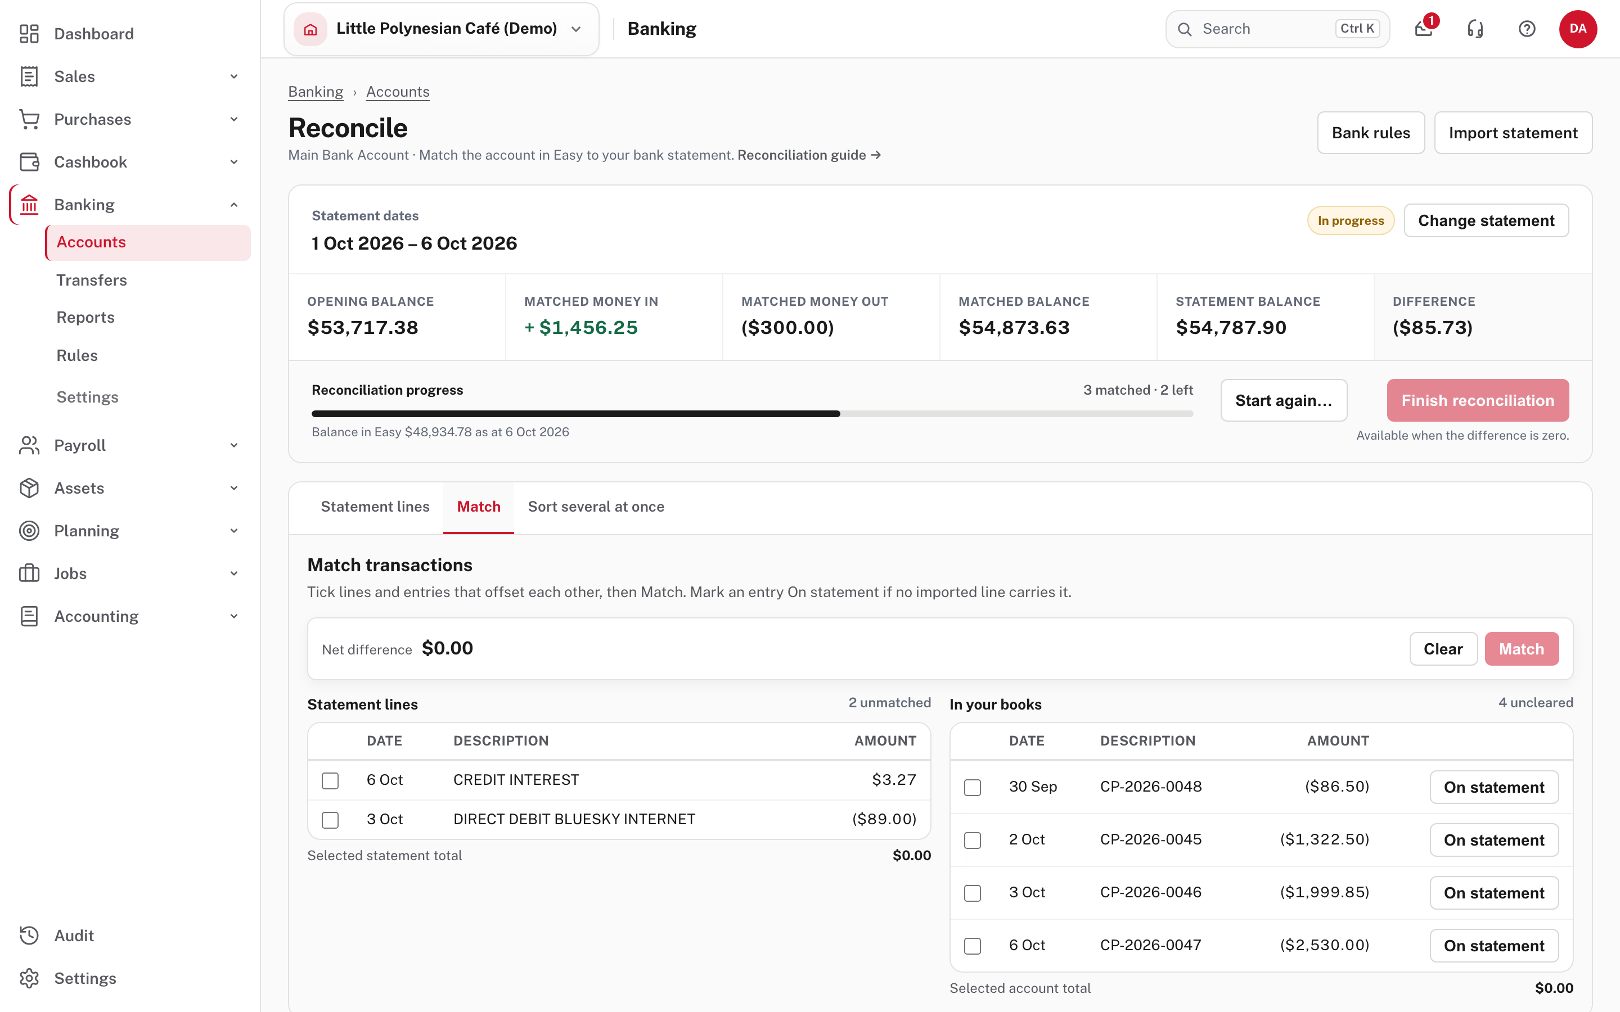Click the search magnifier icon

pos(1185,29)
